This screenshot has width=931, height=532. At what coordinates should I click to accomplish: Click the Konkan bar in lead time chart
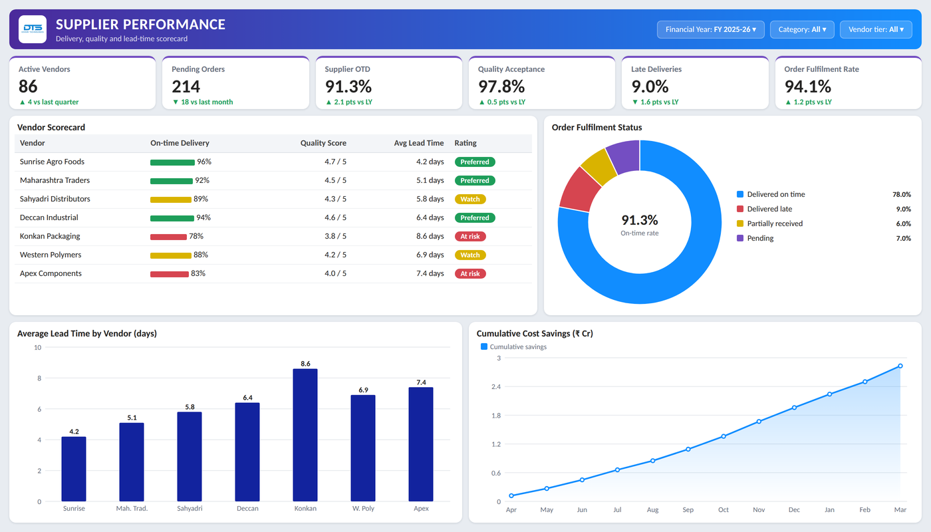pyautogui.click(x=305, y=435)
